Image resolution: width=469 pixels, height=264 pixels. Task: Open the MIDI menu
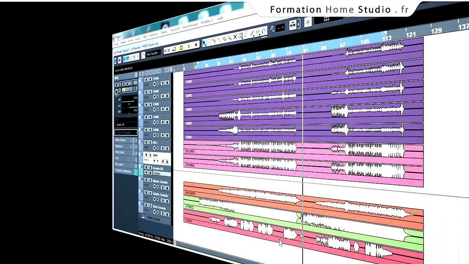coord(145,37)
